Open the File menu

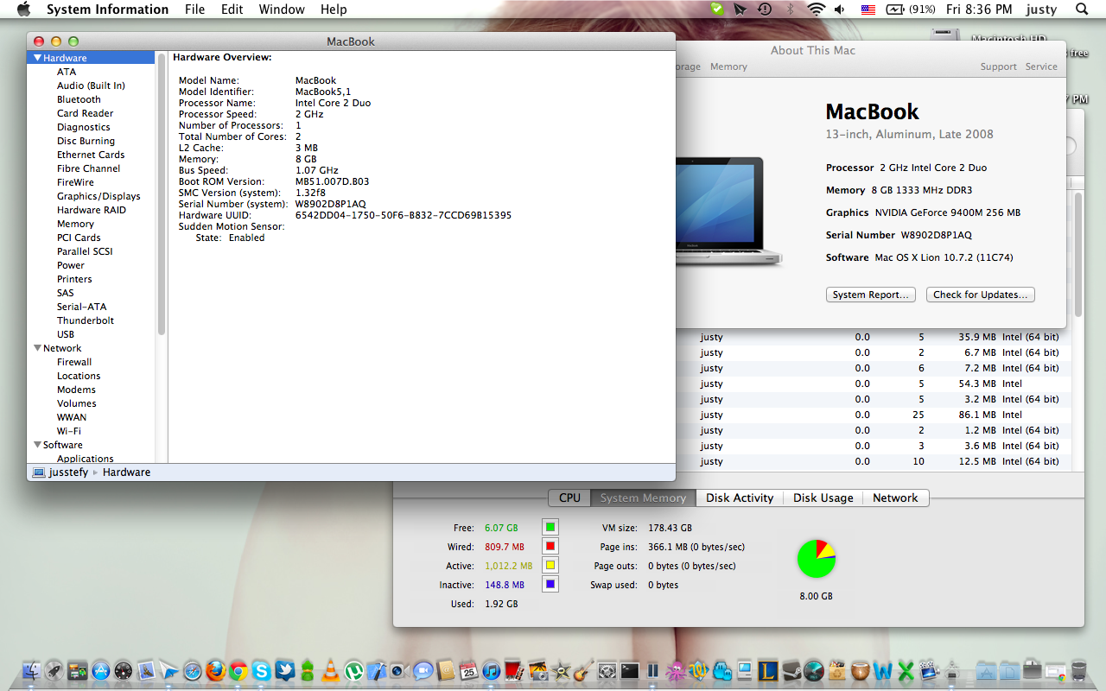coord(194,10)
